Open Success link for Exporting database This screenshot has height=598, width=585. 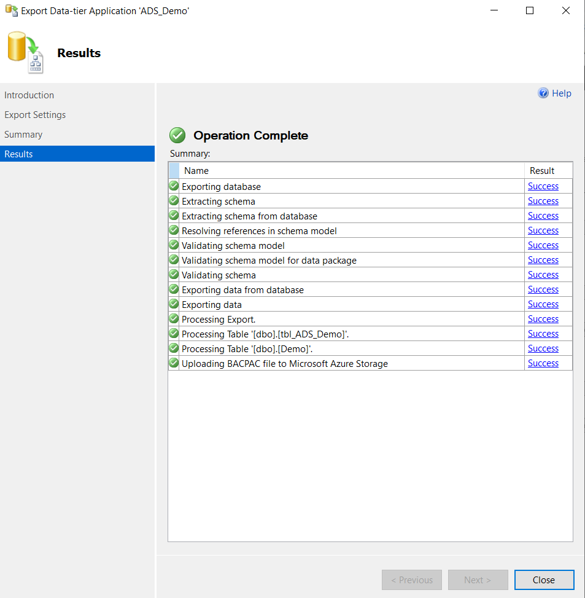click(543, 186)
